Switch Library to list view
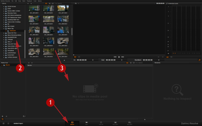 coord(49,3)
